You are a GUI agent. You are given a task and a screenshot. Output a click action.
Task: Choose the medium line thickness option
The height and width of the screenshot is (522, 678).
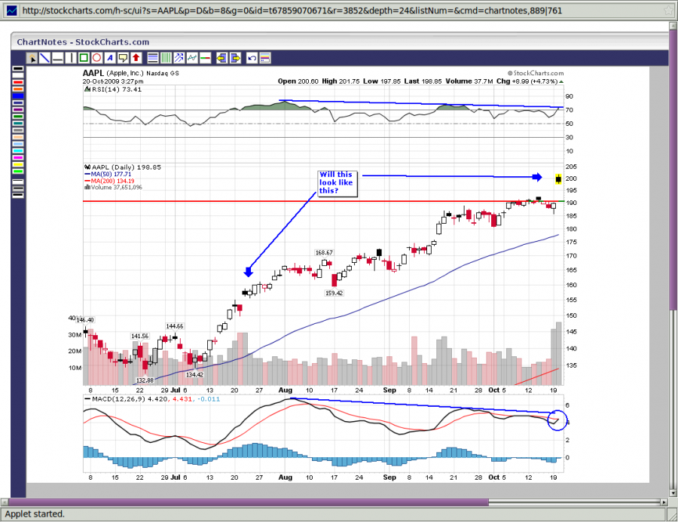point(18,188)
